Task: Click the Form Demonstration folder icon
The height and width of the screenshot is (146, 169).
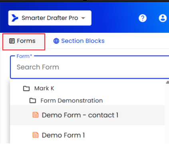Action: coord(33,101)
